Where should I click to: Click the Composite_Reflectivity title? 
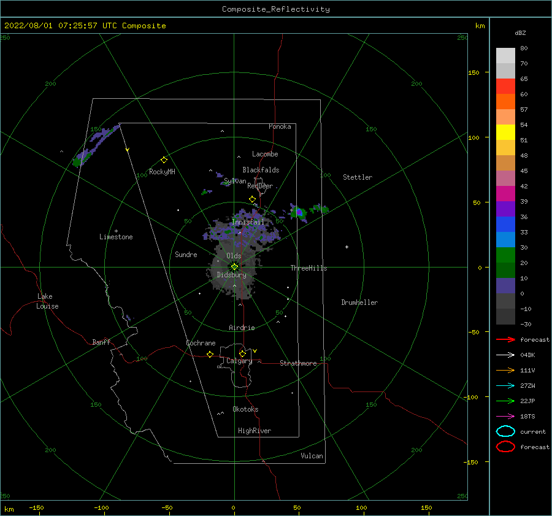point(276,9)
